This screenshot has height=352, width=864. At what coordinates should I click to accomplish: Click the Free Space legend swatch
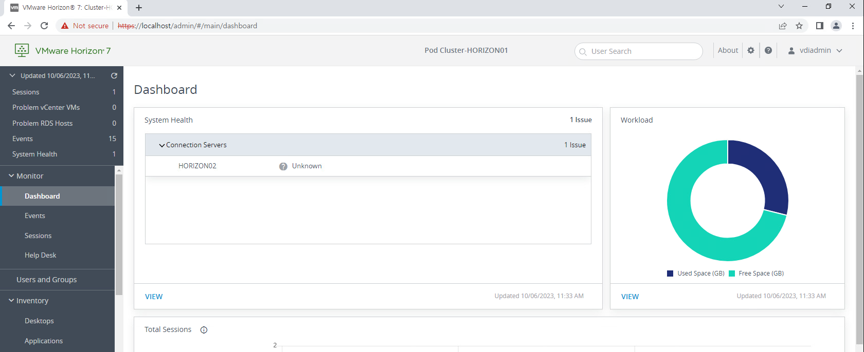click(732, 273)
